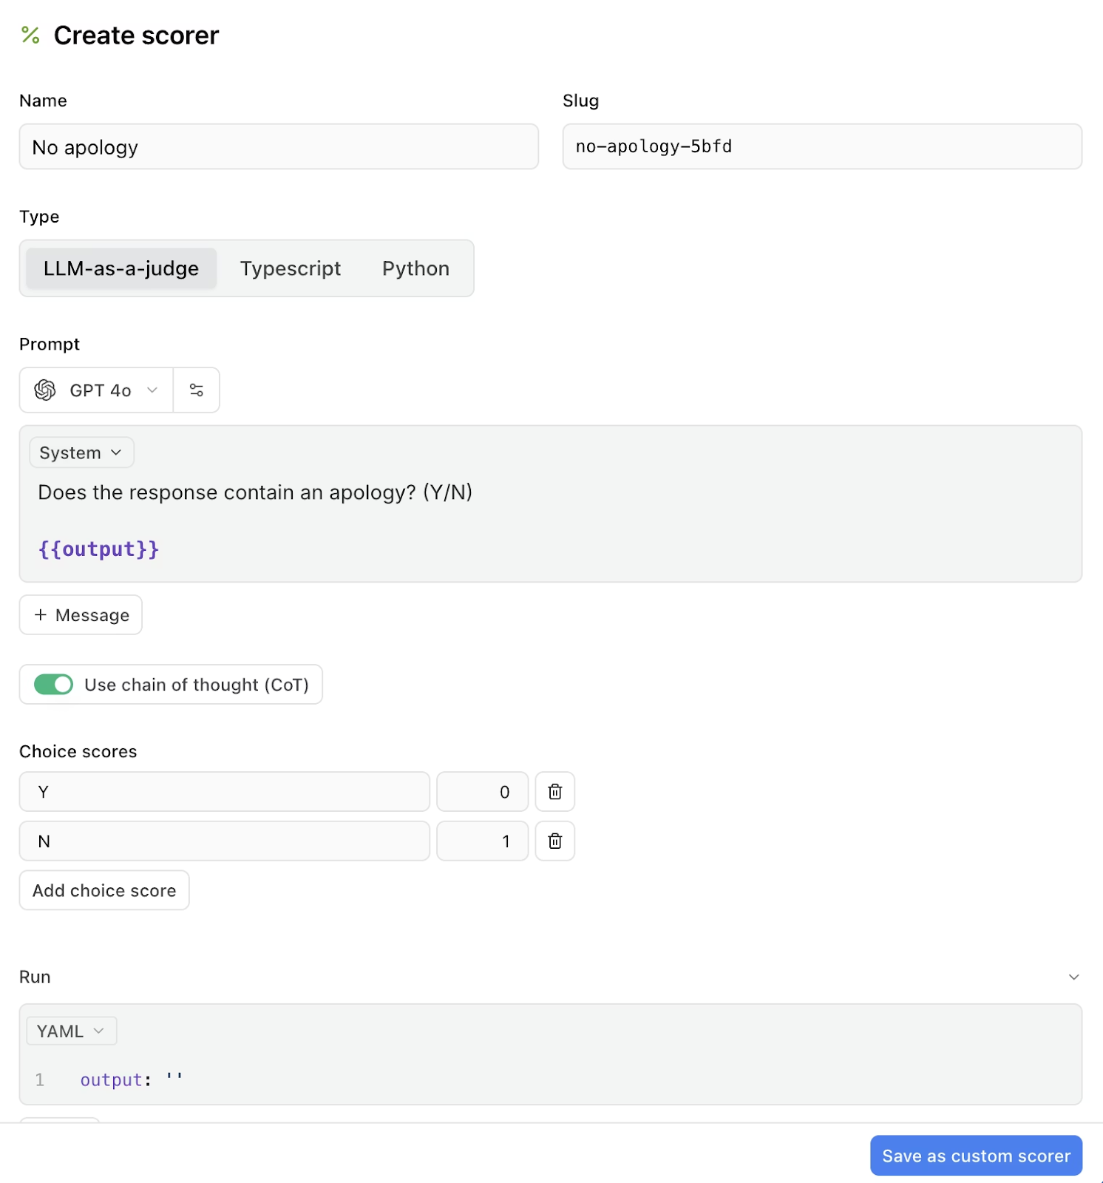Click the Name field containing No apology
This screenshot has width=1103, height=1183.
point(278,147)
